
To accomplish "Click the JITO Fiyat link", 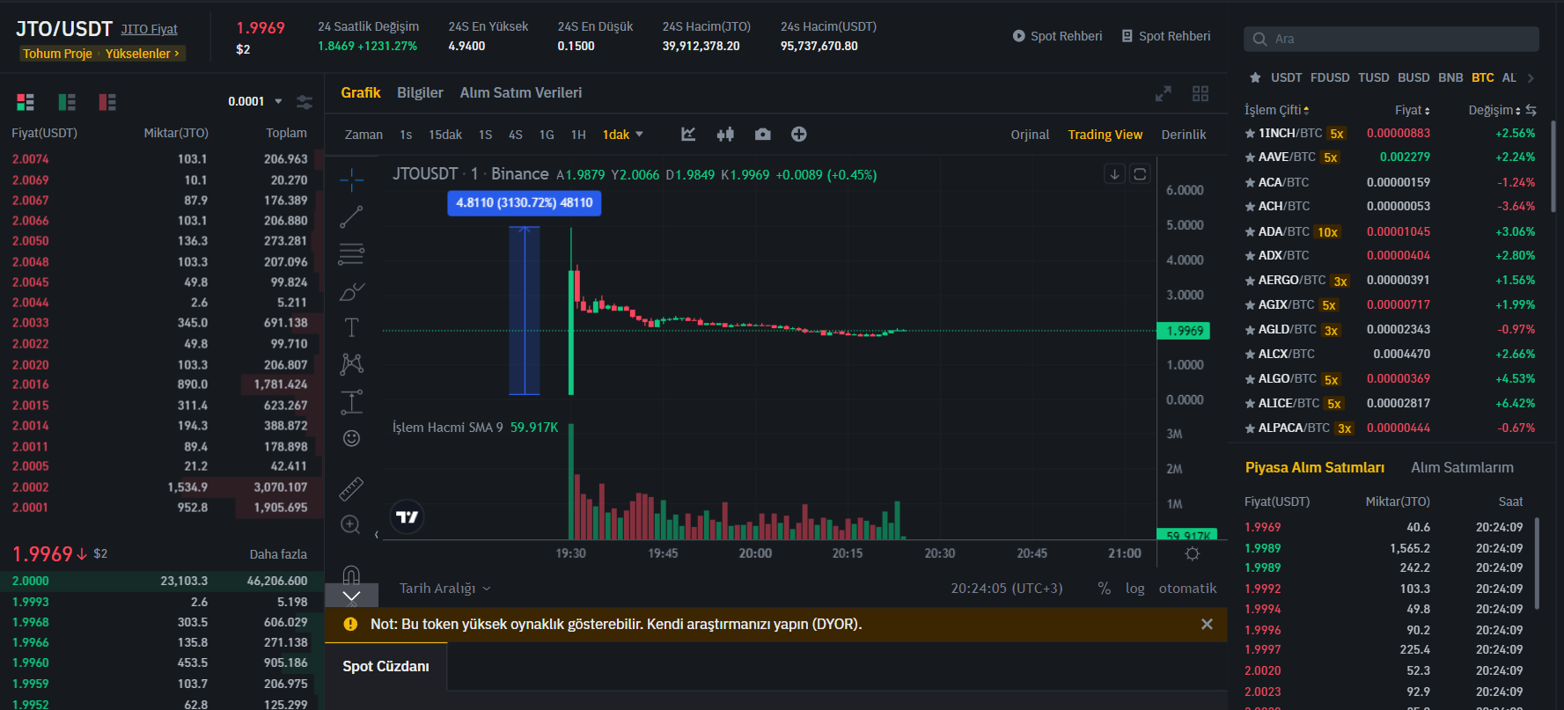I will click(x=149, y=29).
